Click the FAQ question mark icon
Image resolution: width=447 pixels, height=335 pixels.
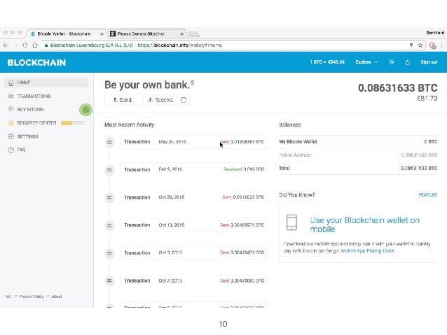pyautogui.click(x=11, y=150)
